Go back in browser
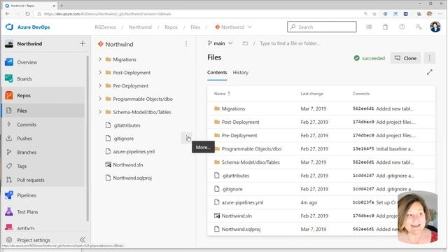The height and width of the screenshot is (252, 448). [8, 14]
